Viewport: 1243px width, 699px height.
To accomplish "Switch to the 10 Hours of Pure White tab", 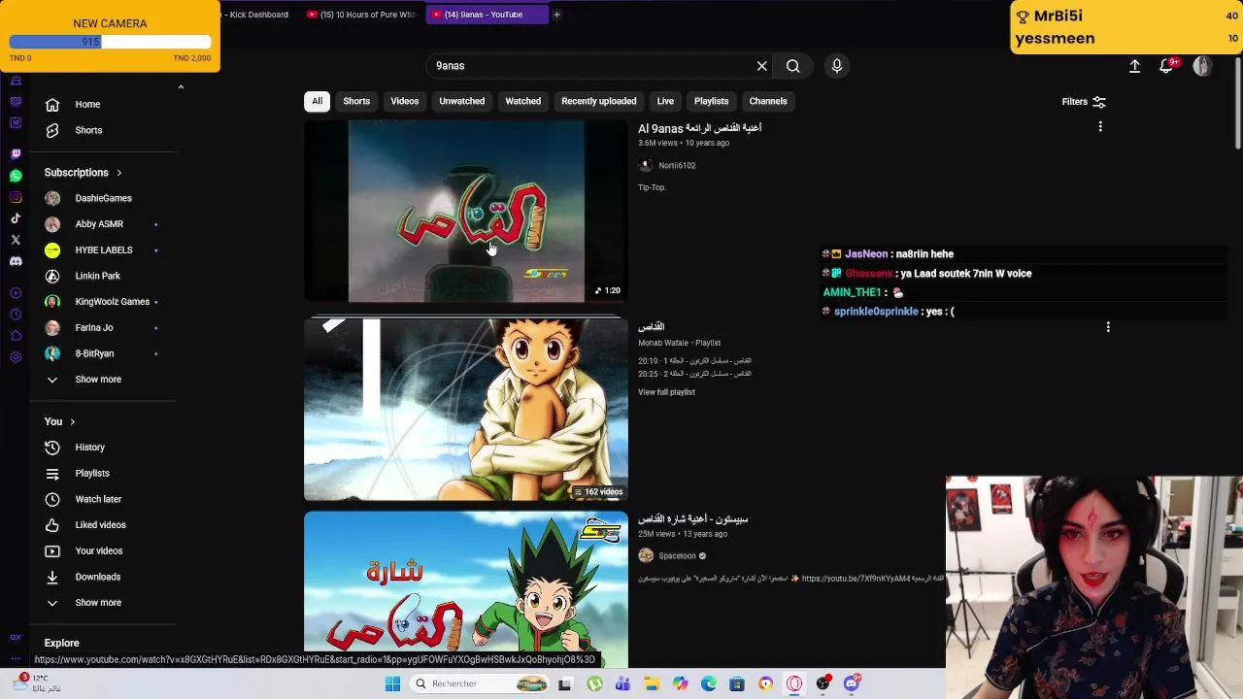I will (x=361, y=15).
